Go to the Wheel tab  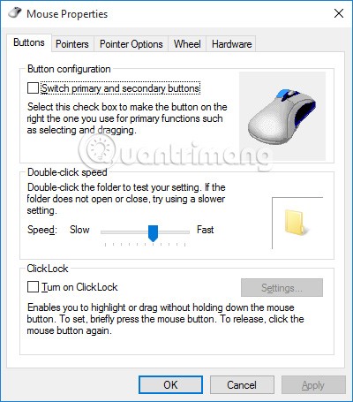click(x=187, y=44)
